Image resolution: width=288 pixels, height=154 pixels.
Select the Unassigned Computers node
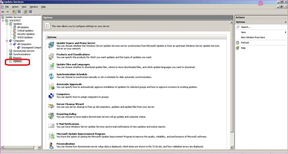point(31,48)
